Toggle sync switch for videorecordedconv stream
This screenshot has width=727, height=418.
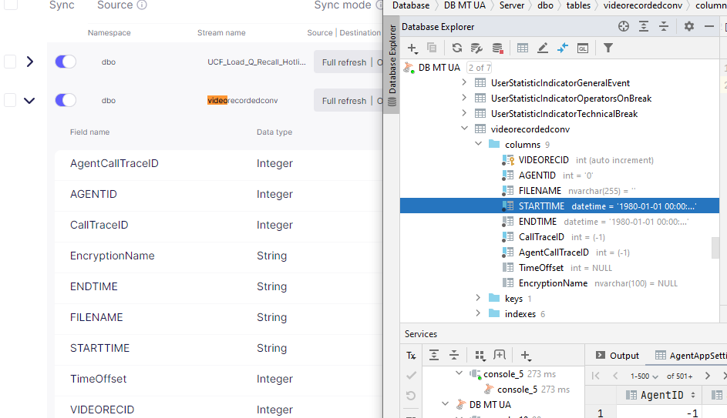tap(66, 100)
